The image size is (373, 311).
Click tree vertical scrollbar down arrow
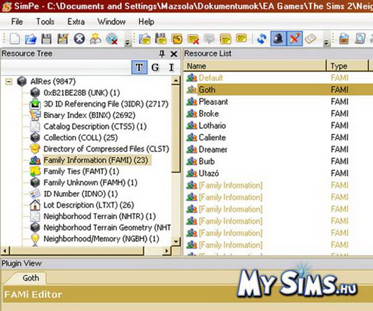pos(176,242)
